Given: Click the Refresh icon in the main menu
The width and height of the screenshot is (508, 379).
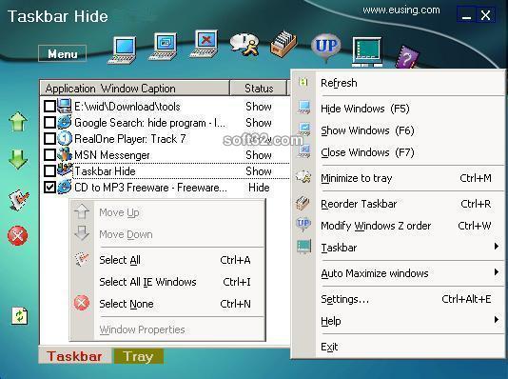Looking at the screenshot, I should (303, 82).
